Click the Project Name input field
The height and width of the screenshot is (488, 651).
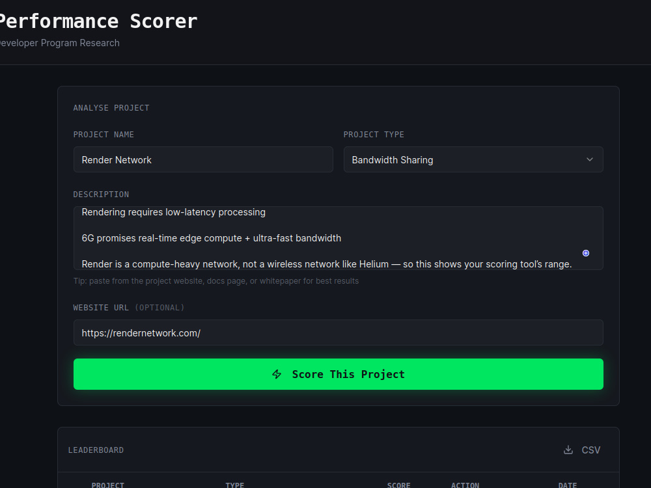(203, 159)
